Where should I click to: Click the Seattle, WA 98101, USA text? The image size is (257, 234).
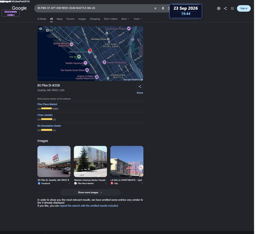coord(51,90)
